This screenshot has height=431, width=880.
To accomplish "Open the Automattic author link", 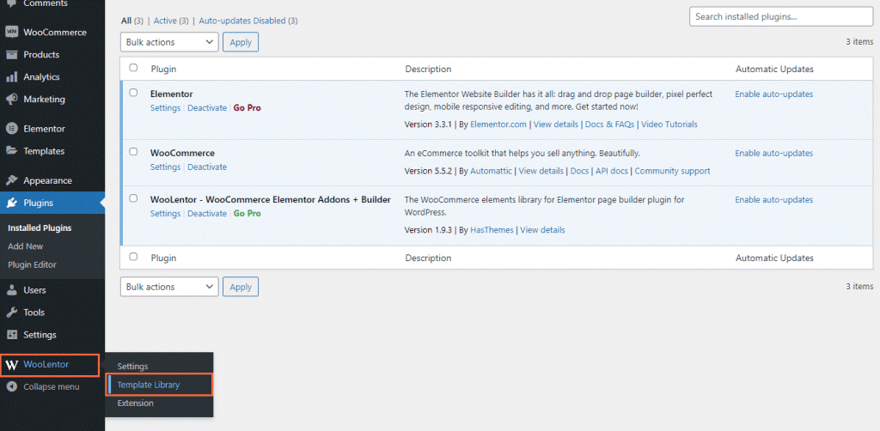I will (x=491, y=171).
